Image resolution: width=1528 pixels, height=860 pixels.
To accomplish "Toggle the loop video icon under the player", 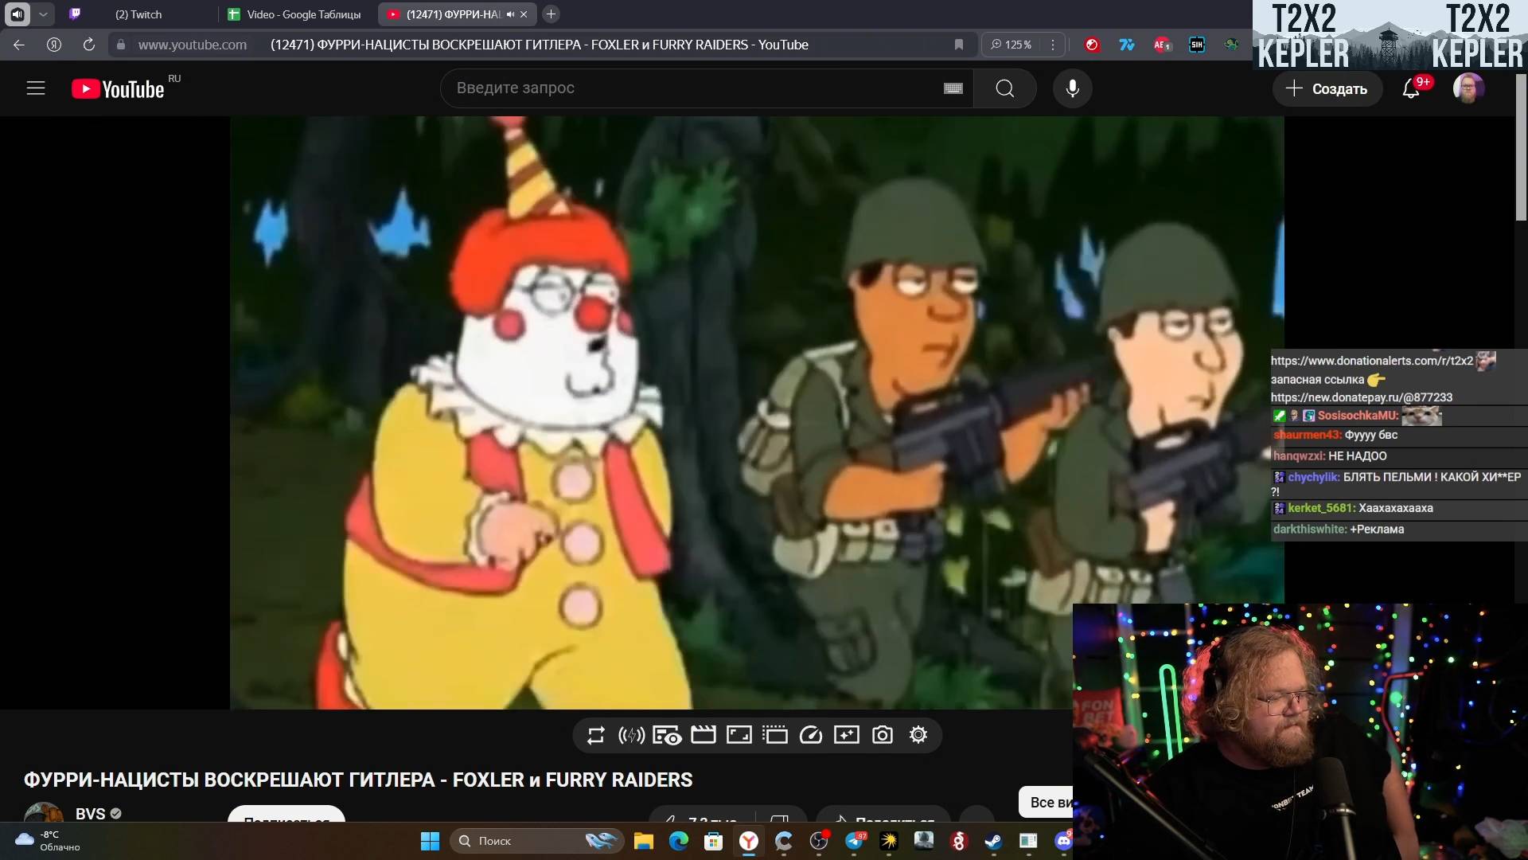I will coord(595,735).
